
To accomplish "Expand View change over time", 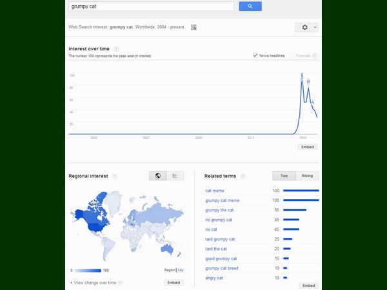I will [95, 282].
